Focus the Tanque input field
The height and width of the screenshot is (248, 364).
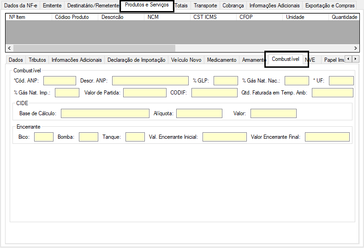tap(135, 137)
